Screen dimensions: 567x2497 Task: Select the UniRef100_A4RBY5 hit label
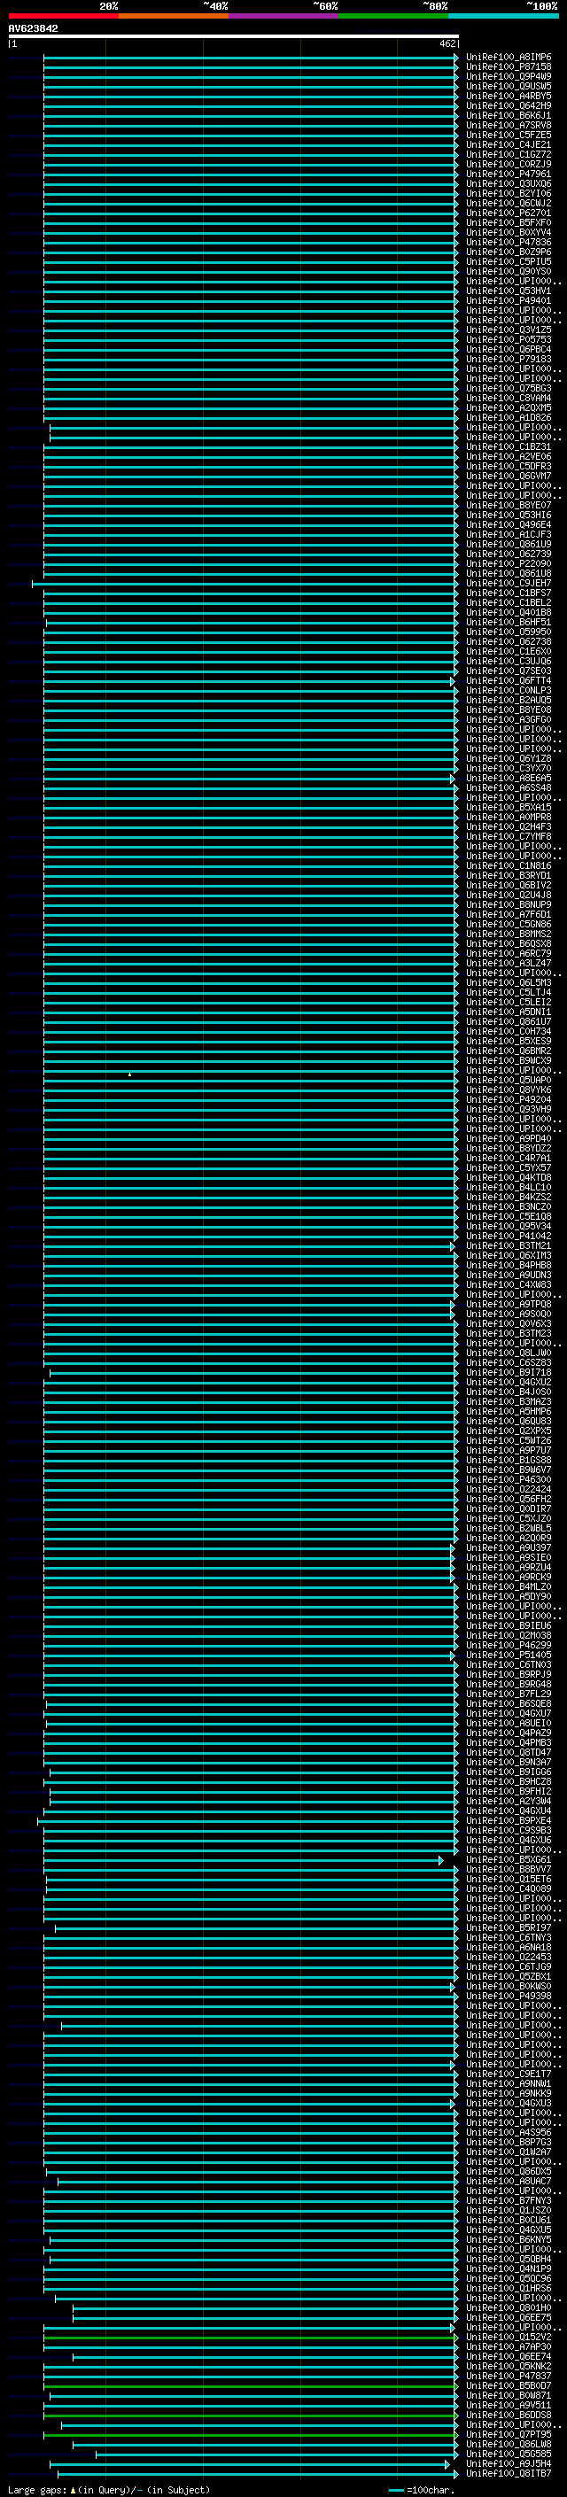509,96
